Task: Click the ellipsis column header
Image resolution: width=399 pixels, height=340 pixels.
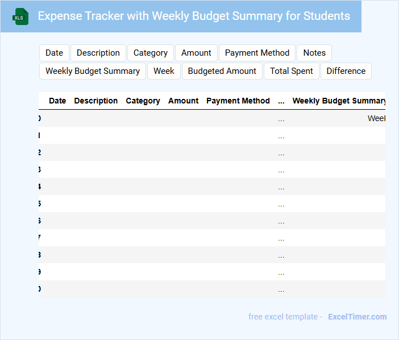Action: point(281,102)
